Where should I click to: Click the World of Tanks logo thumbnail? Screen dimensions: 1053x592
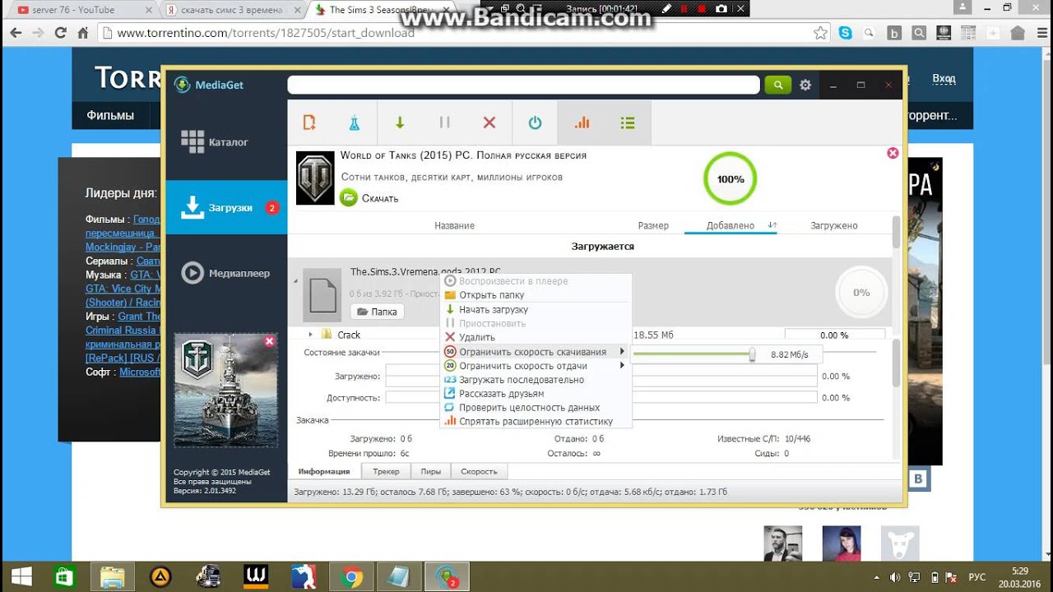[315, 178]
